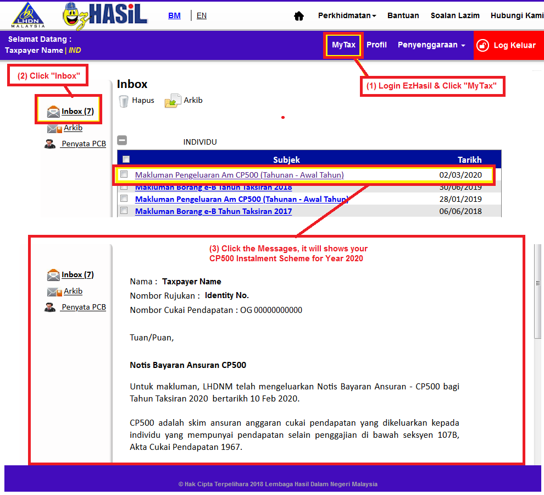Screen dimensions: 544x495
Task: Open the lower Inbox (7) link
Action: click(x=77, y=274)
